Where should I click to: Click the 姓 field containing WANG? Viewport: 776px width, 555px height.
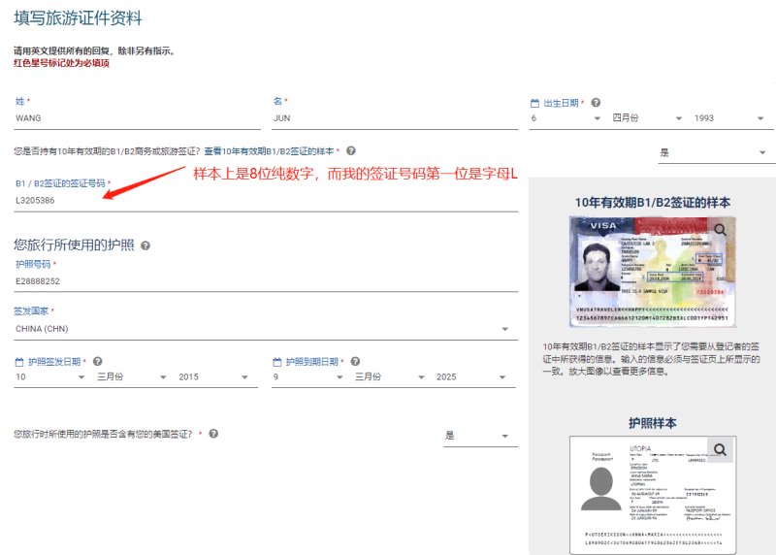[137, 118]
